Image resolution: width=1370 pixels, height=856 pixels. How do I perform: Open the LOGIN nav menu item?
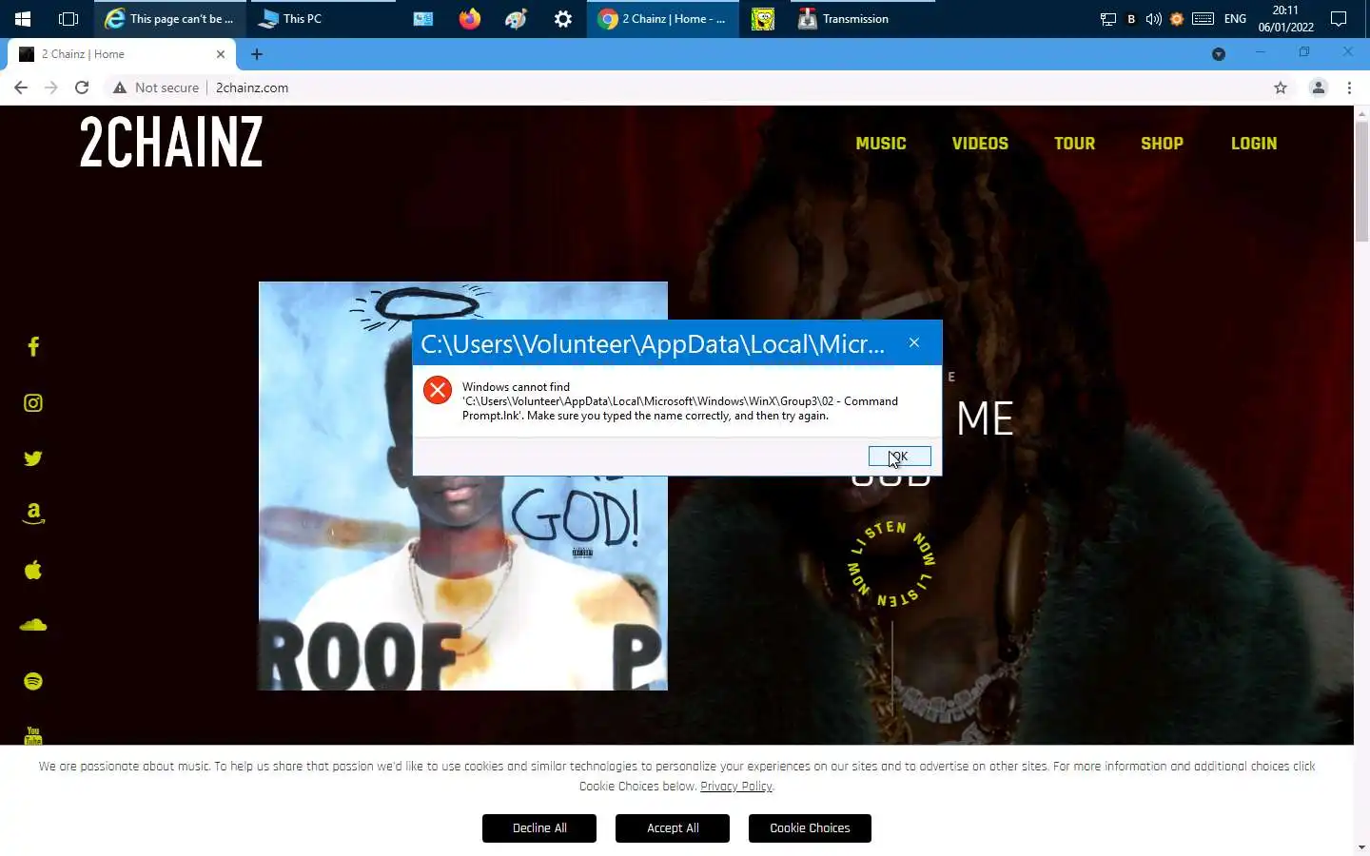coord(1254,144)
